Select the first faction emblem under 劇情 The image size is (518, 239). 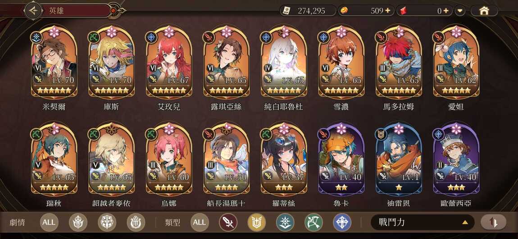pos(78,222)
